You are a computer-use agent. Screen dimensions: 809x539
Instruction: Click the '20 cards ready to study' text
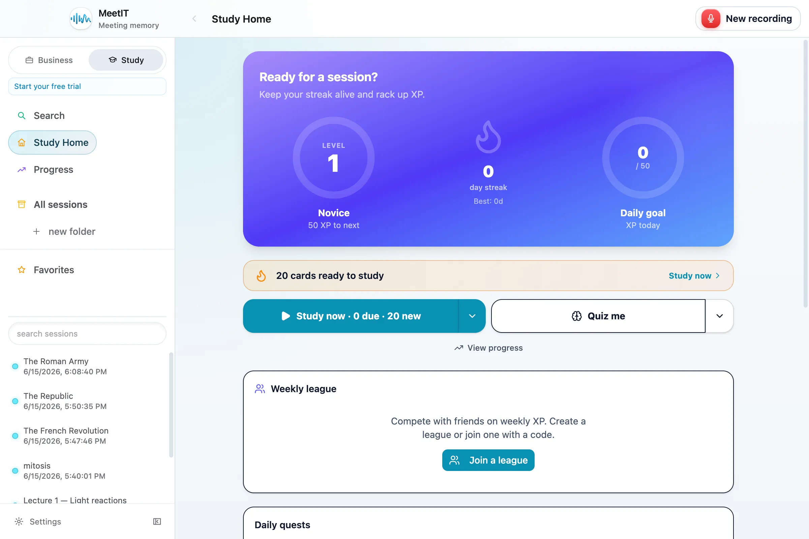pyautogui.click(x=330, y=276)
